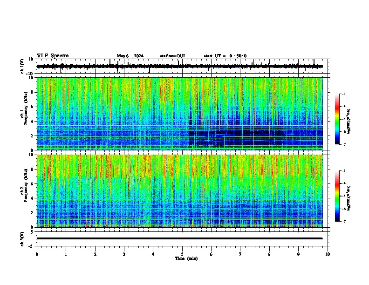Click the "8" kHz tick on ch.1 frequency axis
The width and height of the screenshot is (369, 285).
(x=33, y=92)
